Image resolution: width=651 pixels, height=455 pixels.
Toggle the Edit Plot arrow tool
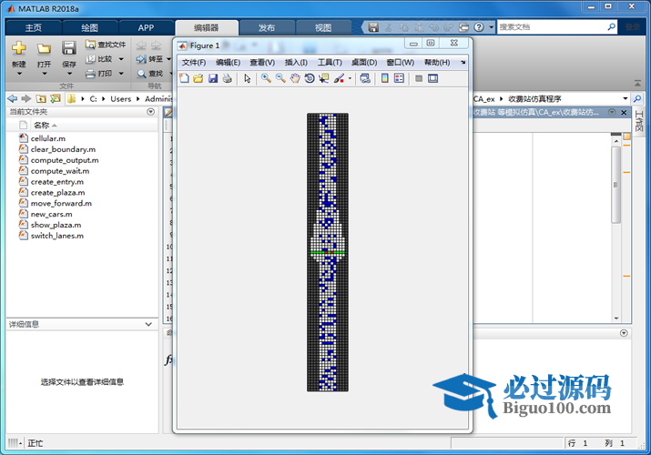(248, 78)
